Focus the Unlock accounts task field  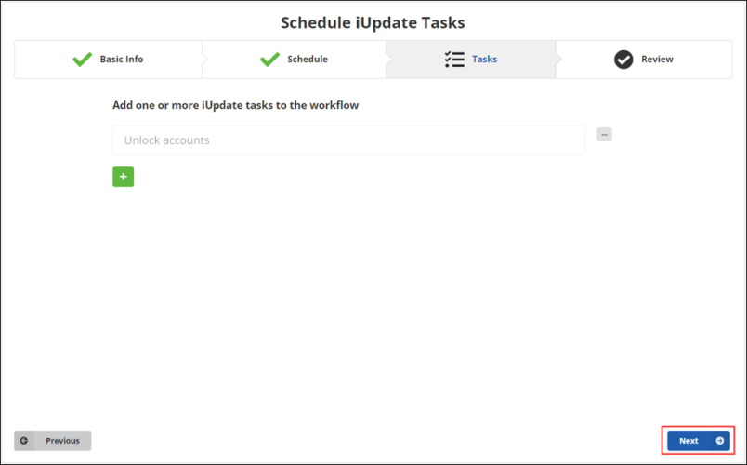coord(348,140)
